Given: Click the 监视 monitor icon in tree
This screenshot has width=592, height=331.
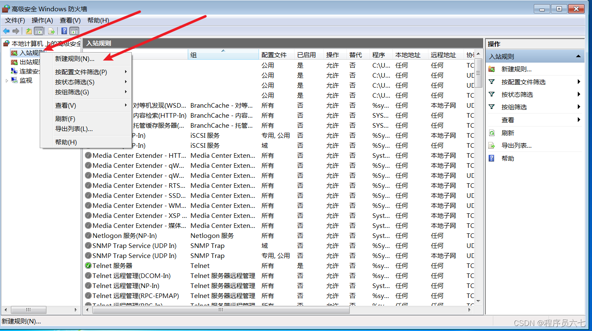Looking at the screenshot, I should tap(14, 81).
